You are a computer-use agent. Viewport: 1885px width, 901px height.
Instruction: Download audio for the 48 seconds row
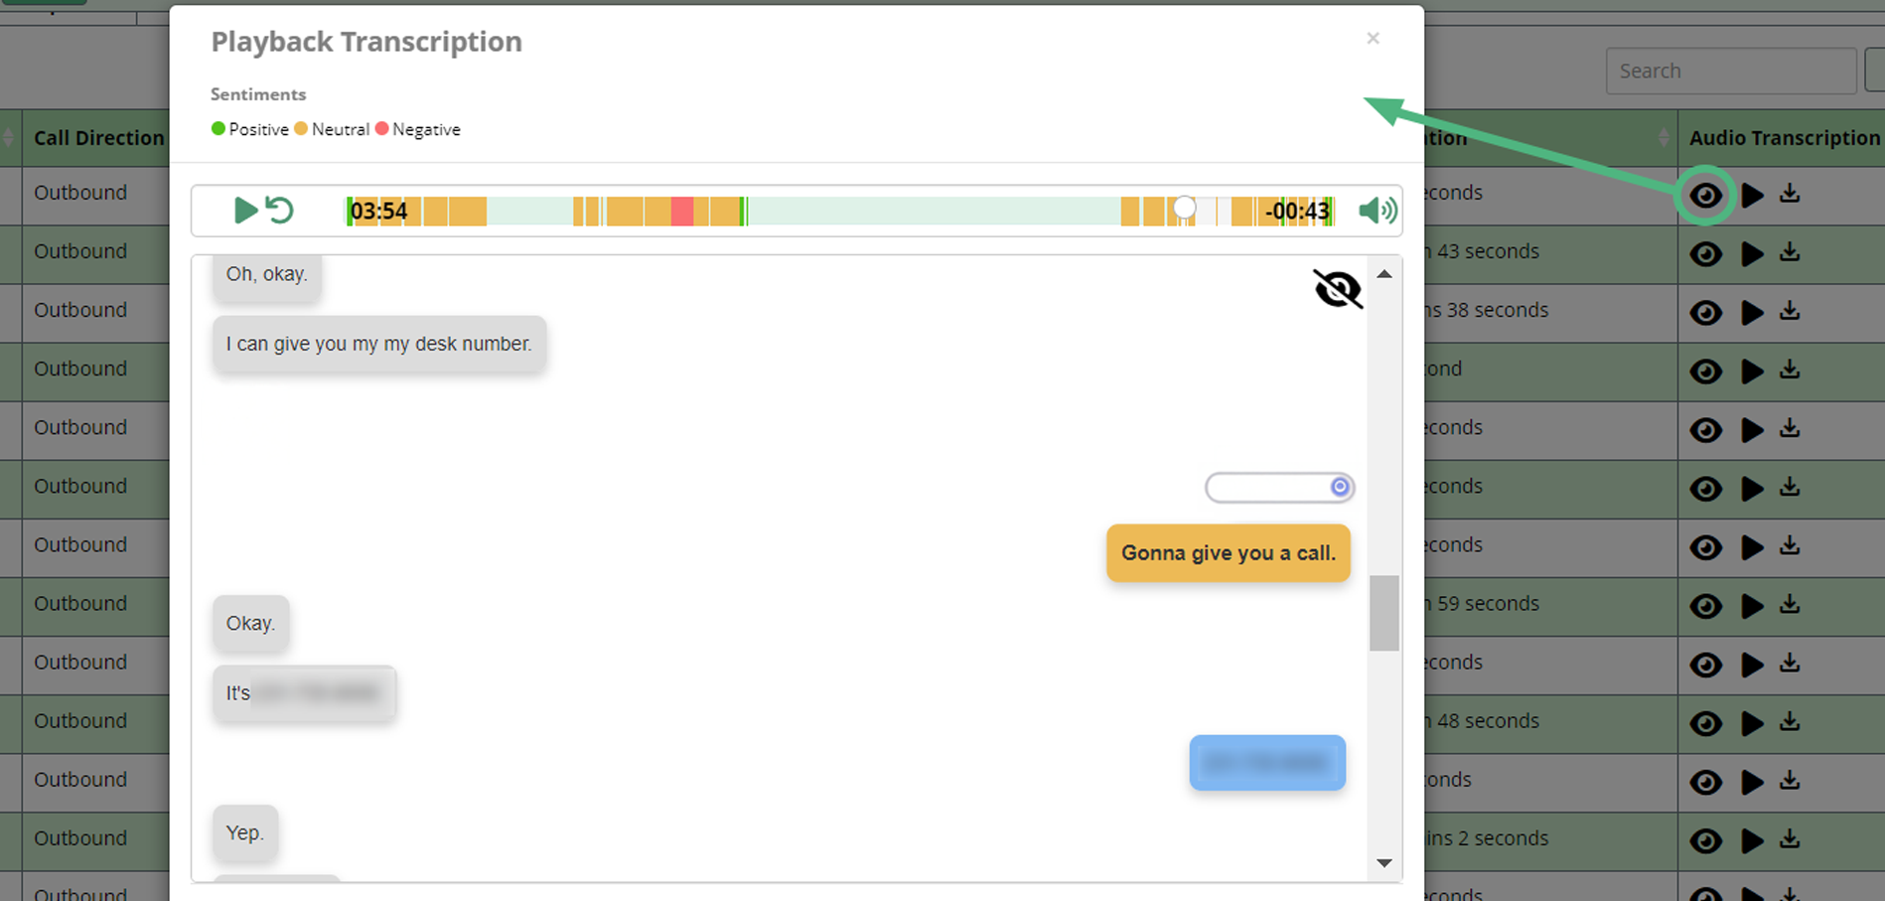1790,722
